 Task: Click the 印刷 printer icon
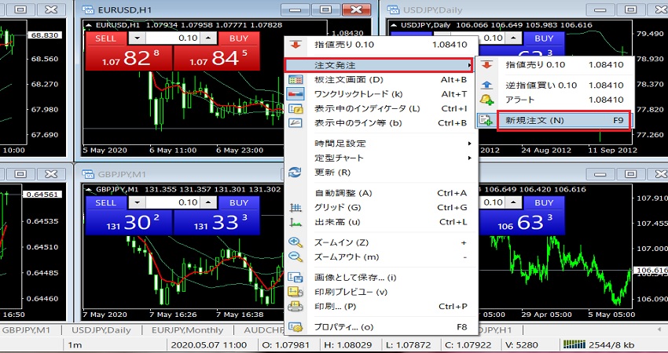coord(295,306)
